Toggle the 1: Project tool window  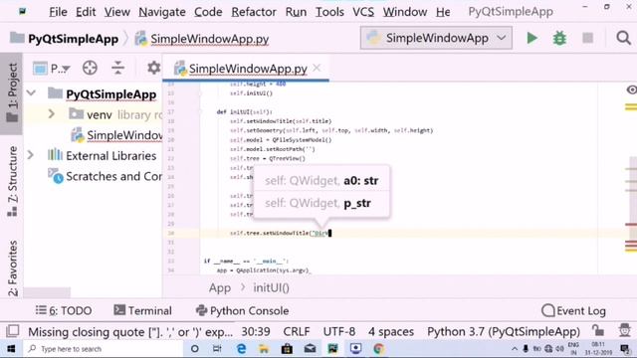12,92
